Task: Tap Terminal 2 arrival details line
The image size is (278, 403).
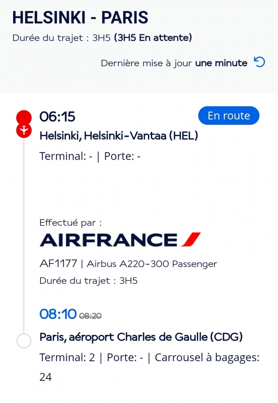Action: coord(149,357)
